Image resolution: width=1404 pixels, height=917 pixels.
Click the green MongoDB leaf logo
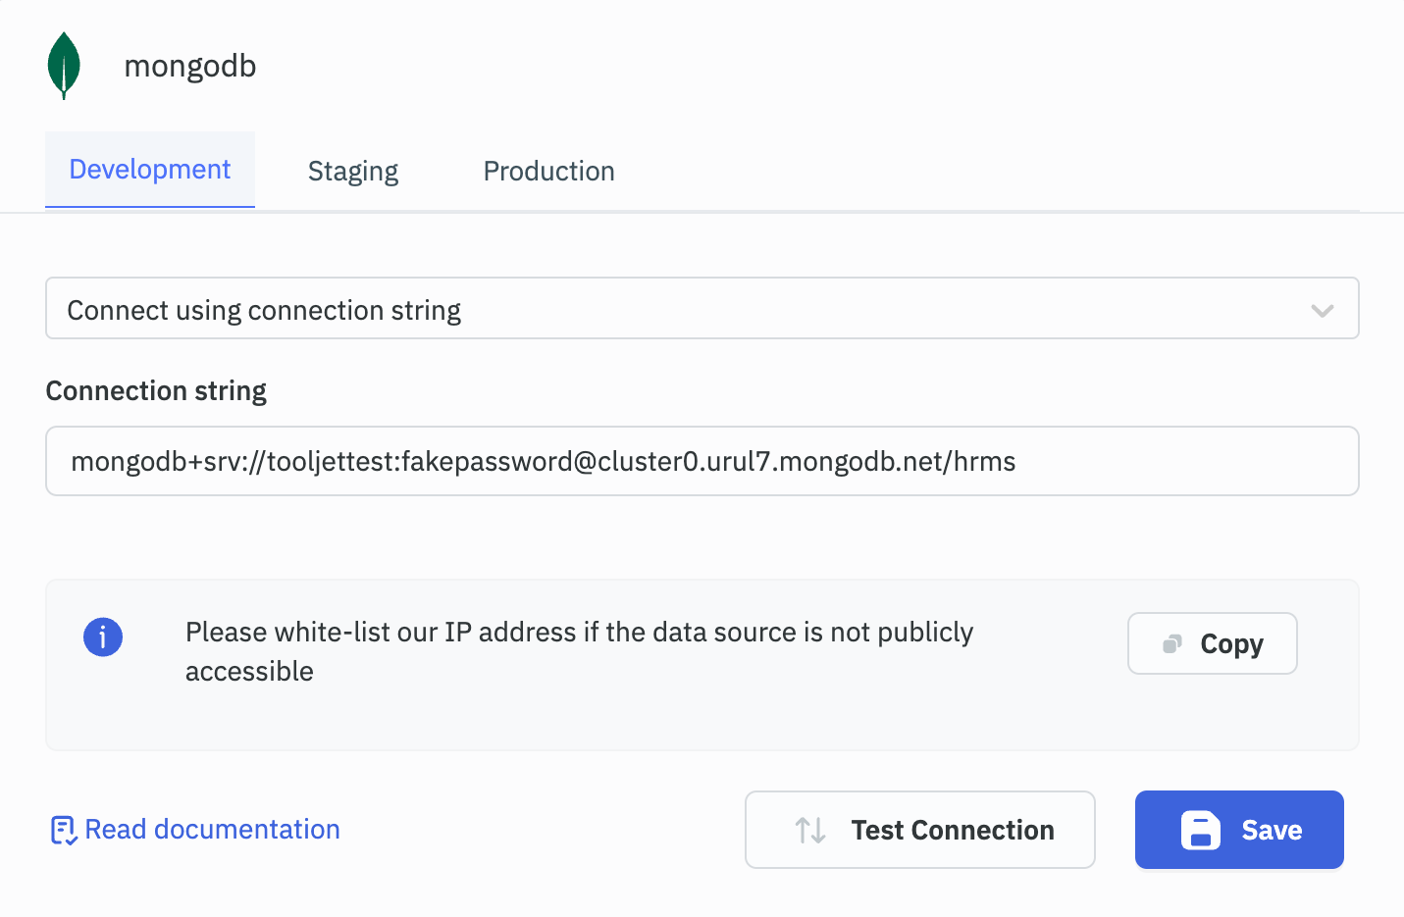64,66
